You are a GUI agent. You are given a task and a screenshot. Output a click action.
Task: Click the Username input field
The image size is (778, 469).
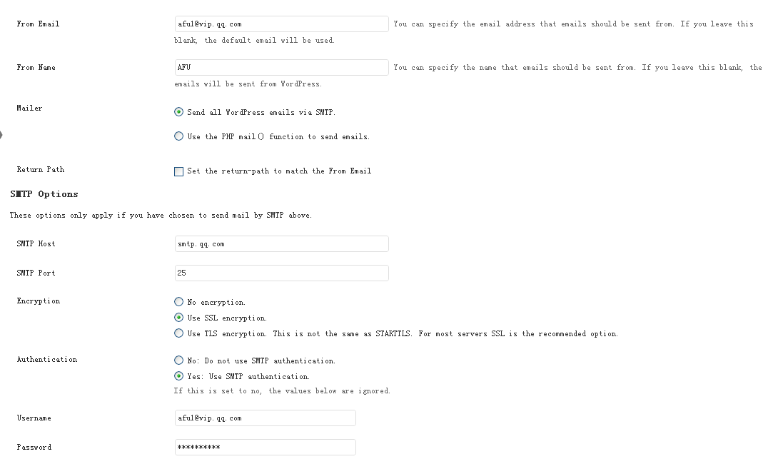tap(265, 418)
